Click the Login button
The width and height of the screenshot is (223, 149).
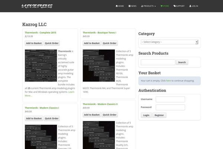146,115
